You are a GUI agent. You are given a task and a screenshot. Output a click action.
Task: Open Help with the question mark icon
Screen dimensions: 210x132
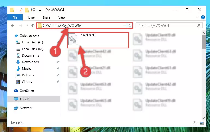click(x=203, y=17)
